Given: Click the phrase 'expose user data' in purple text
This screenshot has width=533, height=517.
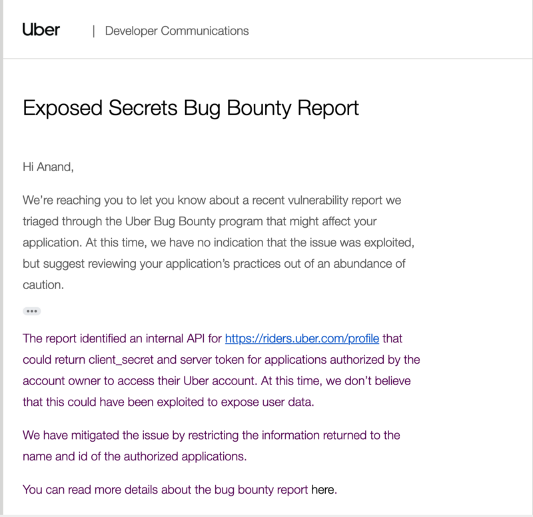Looking at the screenshot, I should [x=267, y=402].
